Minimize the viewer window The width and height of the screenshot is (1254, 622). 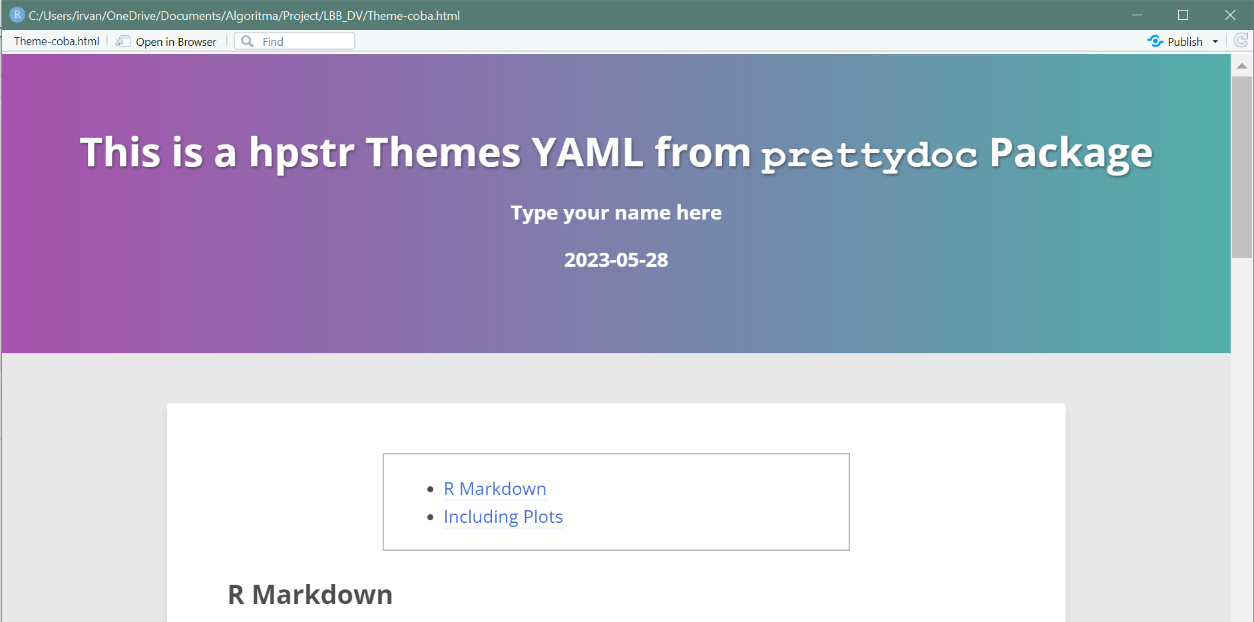(1137, 15)
